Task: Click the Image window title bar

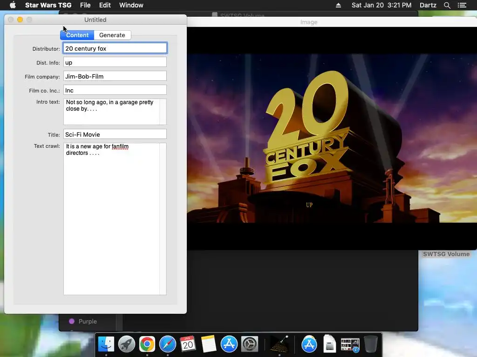Action: (332, 22)
